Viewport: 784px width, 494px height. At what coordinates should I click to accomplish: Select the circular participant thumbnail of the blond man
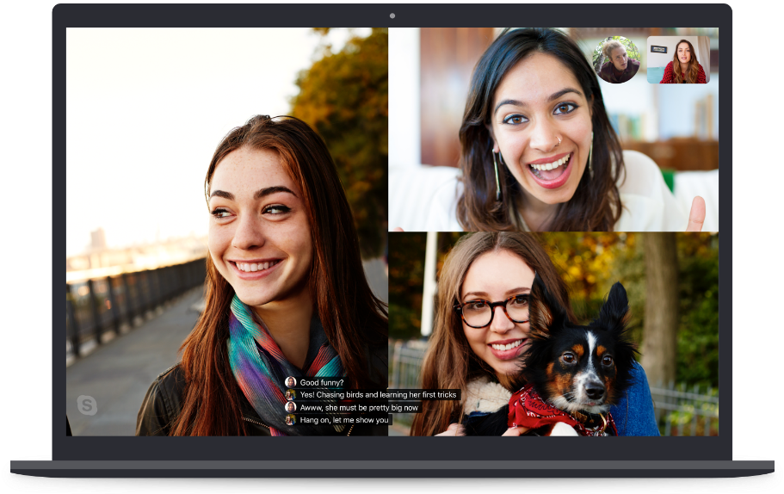coord(616,59)
